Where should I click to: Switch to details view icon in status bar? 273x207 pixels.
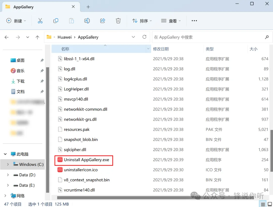pos(263,204)
